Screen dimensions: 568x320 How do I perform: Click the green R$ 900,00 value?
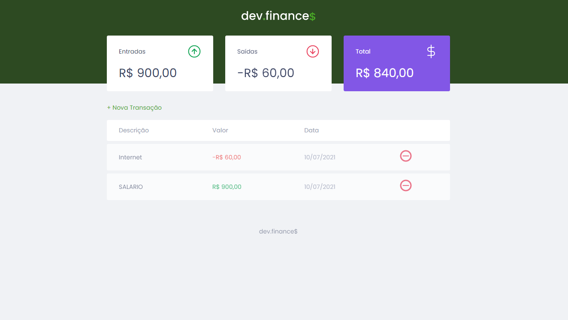[227, 186]
